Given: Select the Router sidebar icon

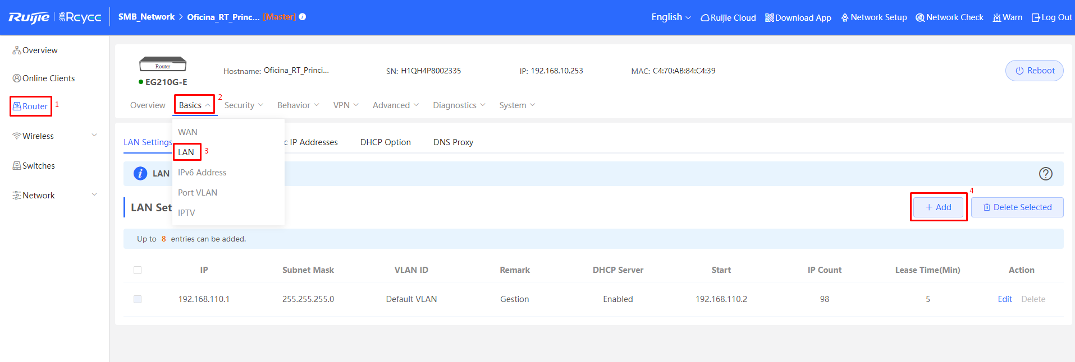Looking at the screenshot, I should coord(17,106).
